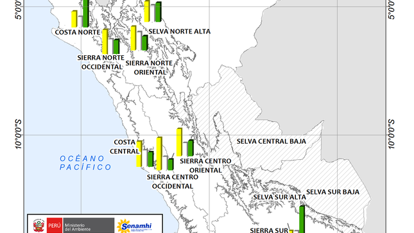Screen dimensions: 414x233
Task: Select the yellow bar above Sierra Centro Oriental
Action: [179, 142]
